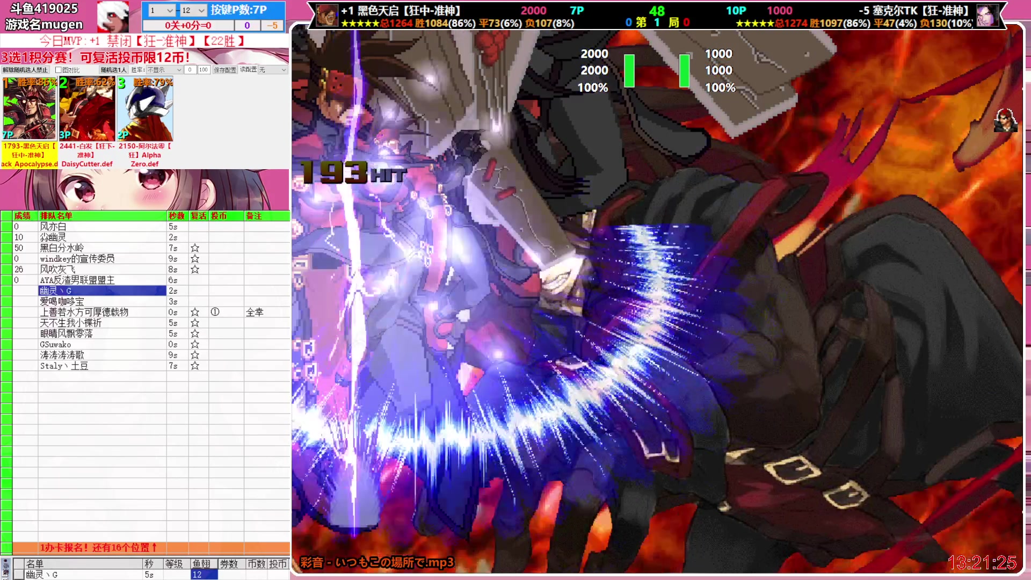1031x580 pixels.
Task: Click the white-haired avatar portrait in header
Action: tap(113, 17)
